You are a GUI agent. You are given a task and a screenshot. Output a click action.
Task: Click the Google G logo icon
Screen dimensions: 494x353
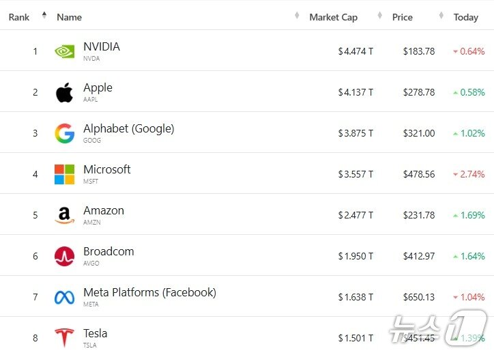[x=64, y=133]
